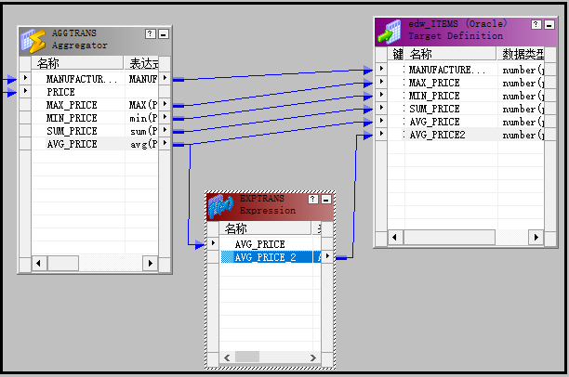569x377 pixels.
Task: Click the sum(P expression cell in AGGTRANS
Action: point(142,131)
